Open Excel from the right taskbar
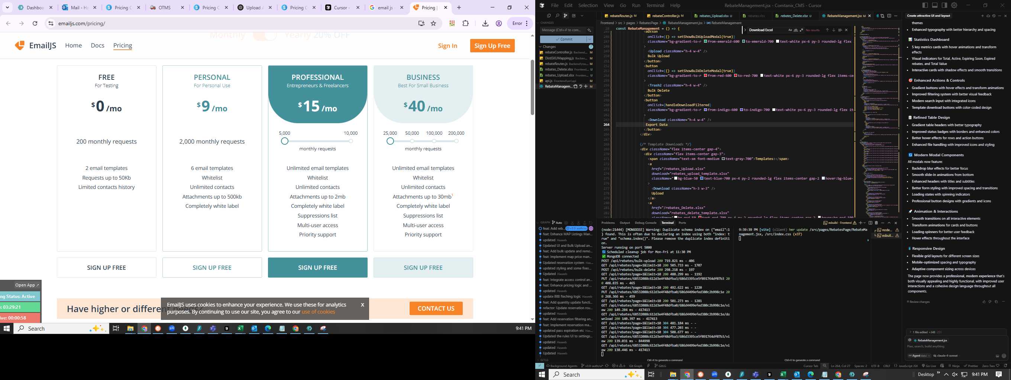The height and width of the screenshot is (380, 1011). [783, 374]
